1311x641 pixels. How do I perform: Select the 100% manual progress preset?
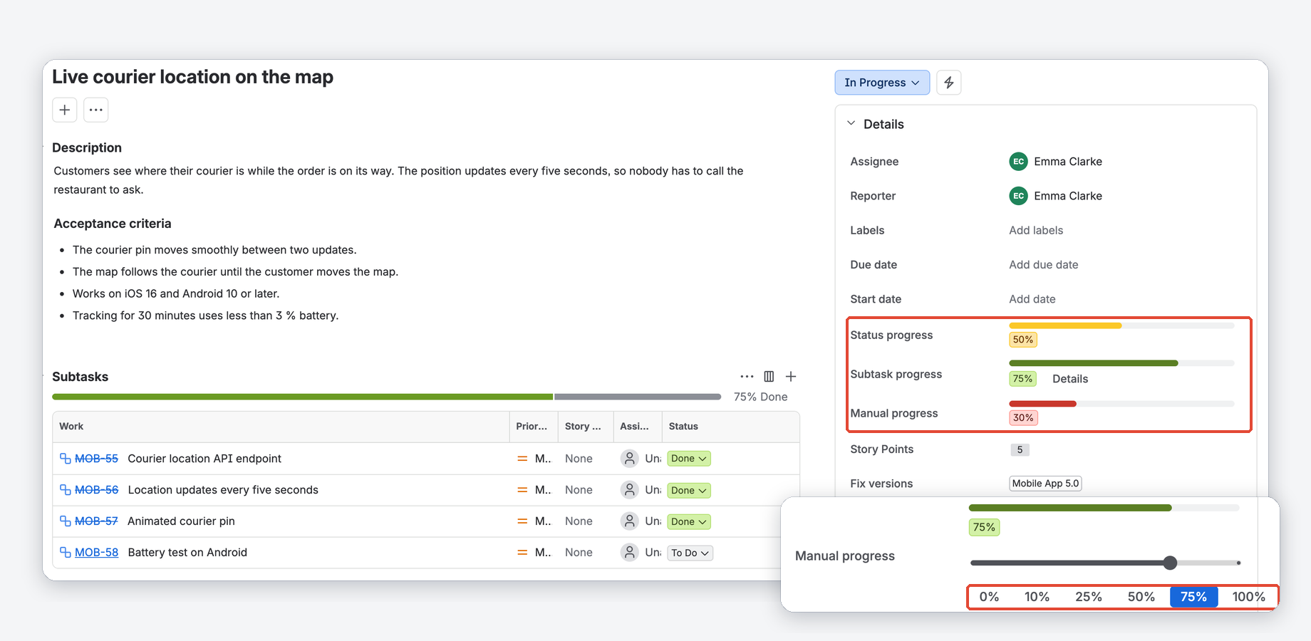point(1248,597)
